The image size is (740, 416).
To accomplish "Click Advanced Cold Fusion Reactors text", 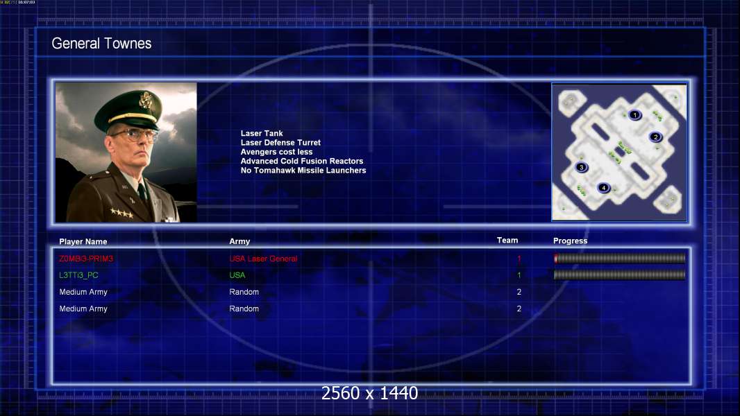I will 302,161.
